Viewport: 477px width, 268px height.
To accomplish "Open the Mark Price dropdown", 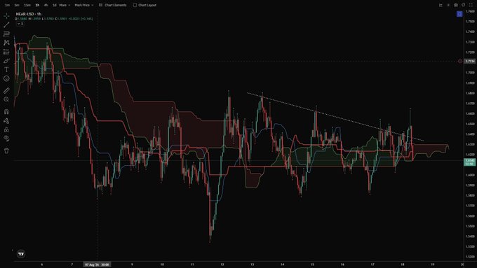I will pos(84,5).
